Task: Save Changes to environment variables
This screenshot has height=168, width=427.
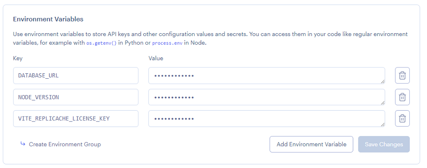Action: coord(384,144)
